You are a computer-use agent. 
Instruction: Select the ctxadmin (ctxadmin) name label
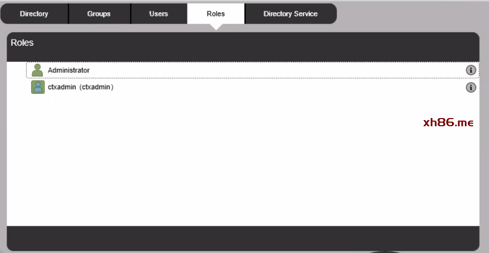[x=80, y=87]
